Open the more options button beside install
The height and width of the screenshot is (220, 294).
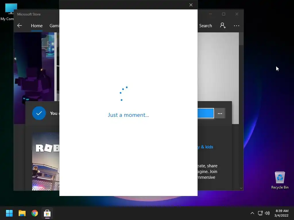tap(220, 113)
